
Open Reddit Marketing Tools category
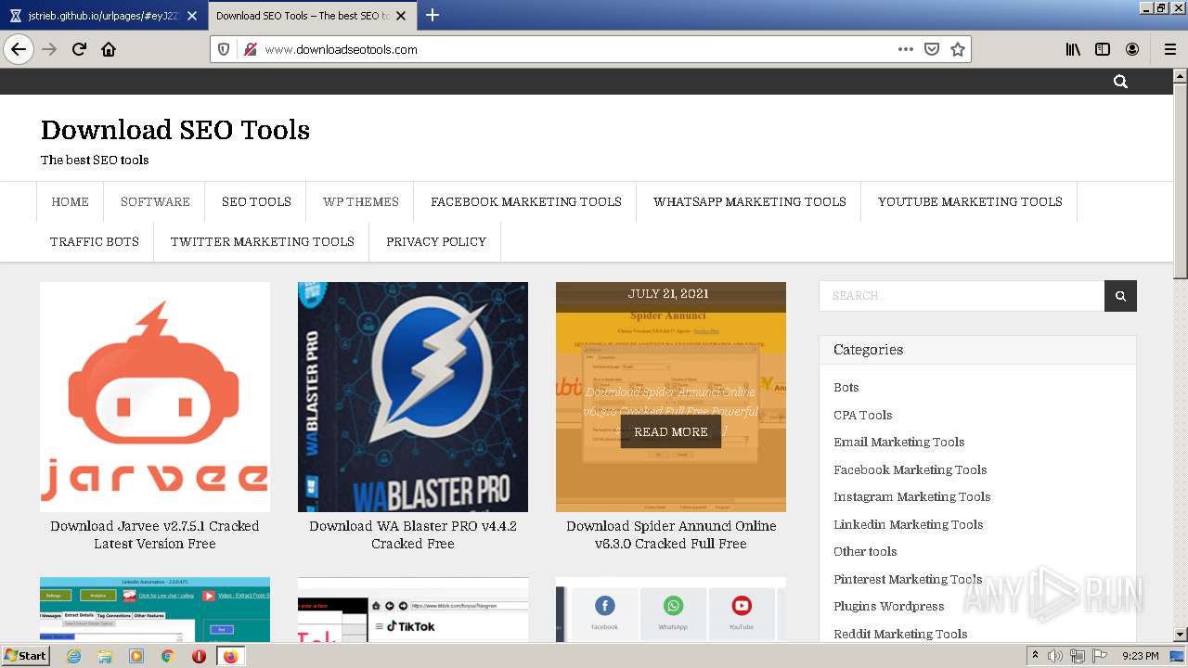click(x=900, y=634)
